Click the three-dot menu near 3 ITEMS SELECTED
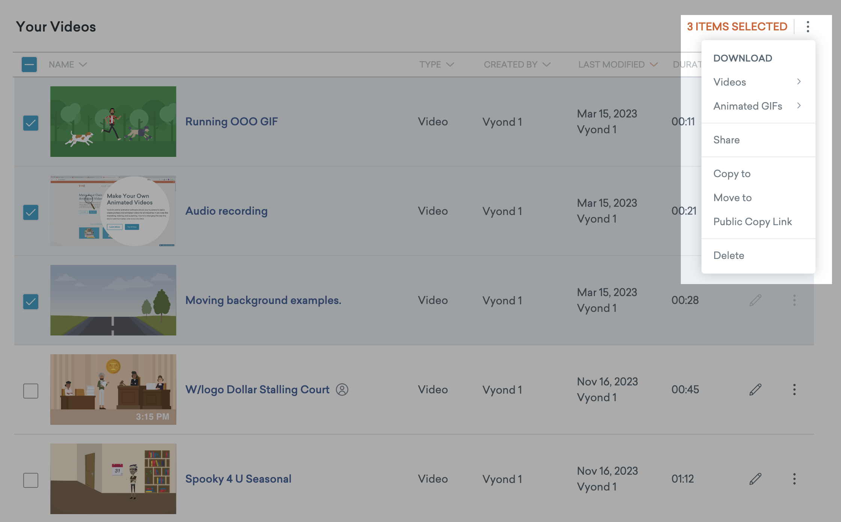This screenshot has height=522, width=841. (807, 27)
